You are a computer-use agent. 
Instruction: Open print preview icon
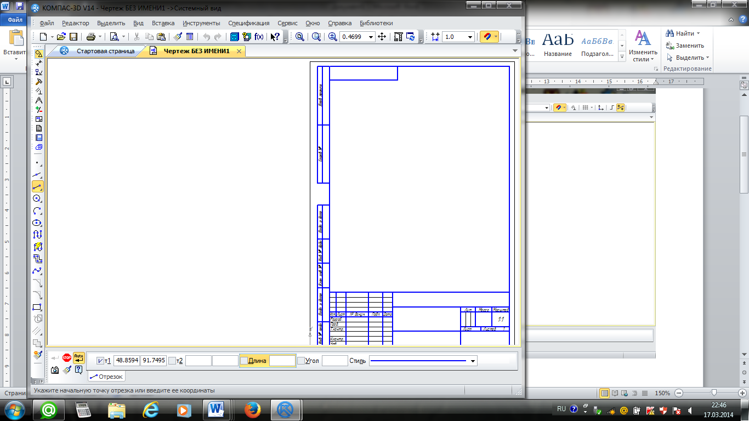tap(115, 37)
